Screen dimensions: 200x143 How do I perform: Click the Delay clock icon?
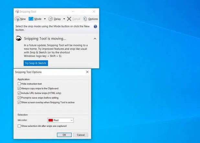tap(50, 19)
